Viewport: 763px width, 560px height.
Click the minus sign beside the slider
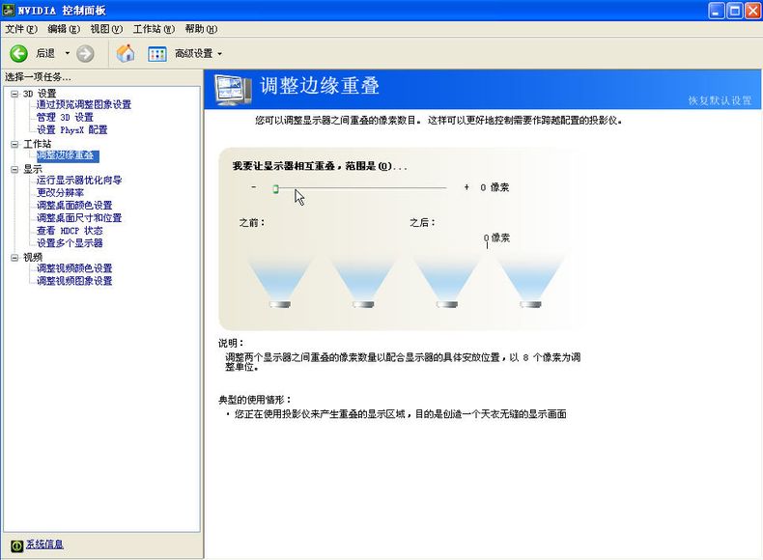(253, 186)
